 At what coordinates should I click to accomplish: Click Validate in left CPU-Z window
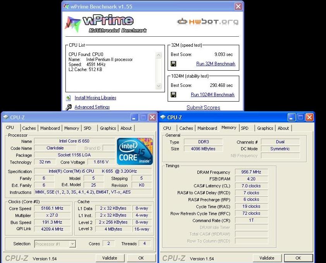[110, 258]
